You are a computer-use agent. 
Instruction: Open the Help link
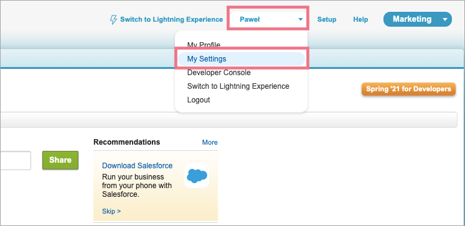click(x=360, y=19)
